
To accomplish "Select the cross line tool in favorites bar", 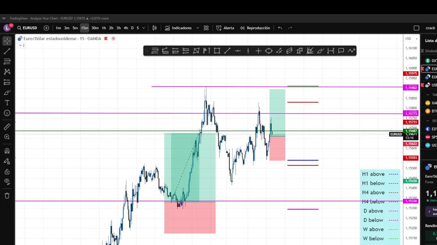I will point(258,51).
